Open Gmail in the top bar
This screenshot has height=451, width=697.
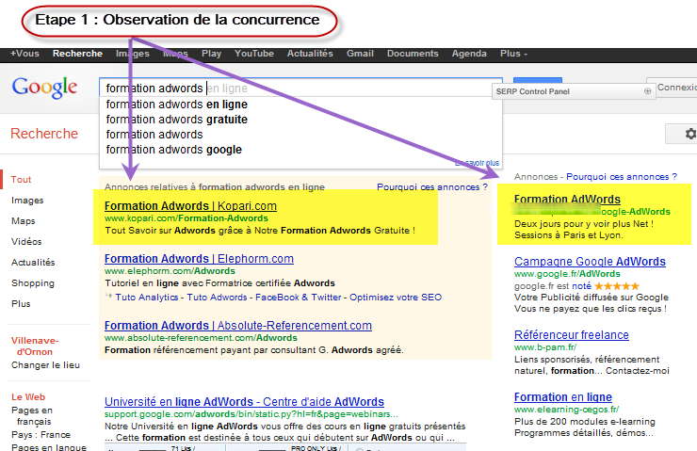tap(360, 54)
